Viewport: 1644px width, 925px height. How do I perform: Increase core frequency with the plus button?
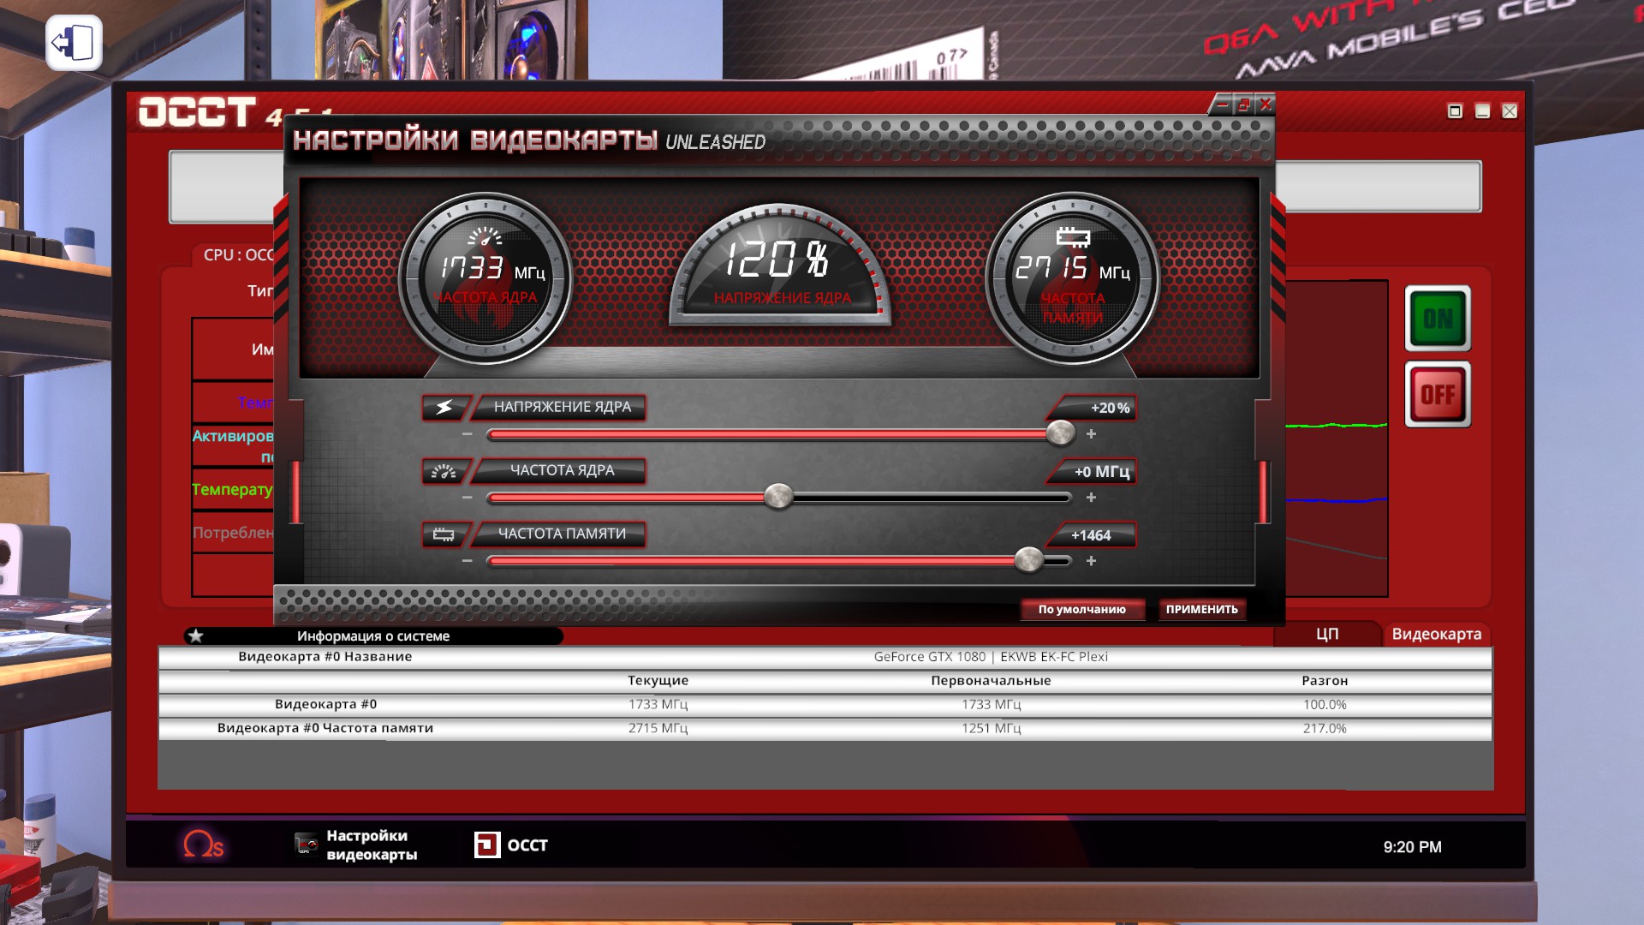point(1091,498)
